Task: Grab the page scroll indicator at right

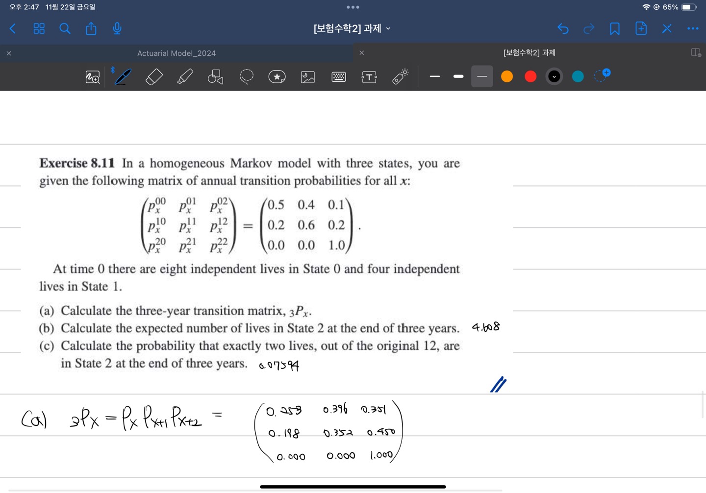Action: tap(703, 405)
